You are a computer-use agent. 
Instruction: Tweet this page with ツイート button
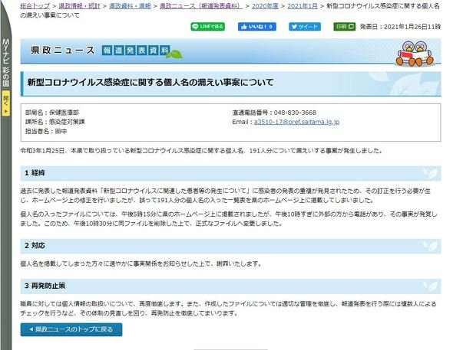[x=305, y=27]
